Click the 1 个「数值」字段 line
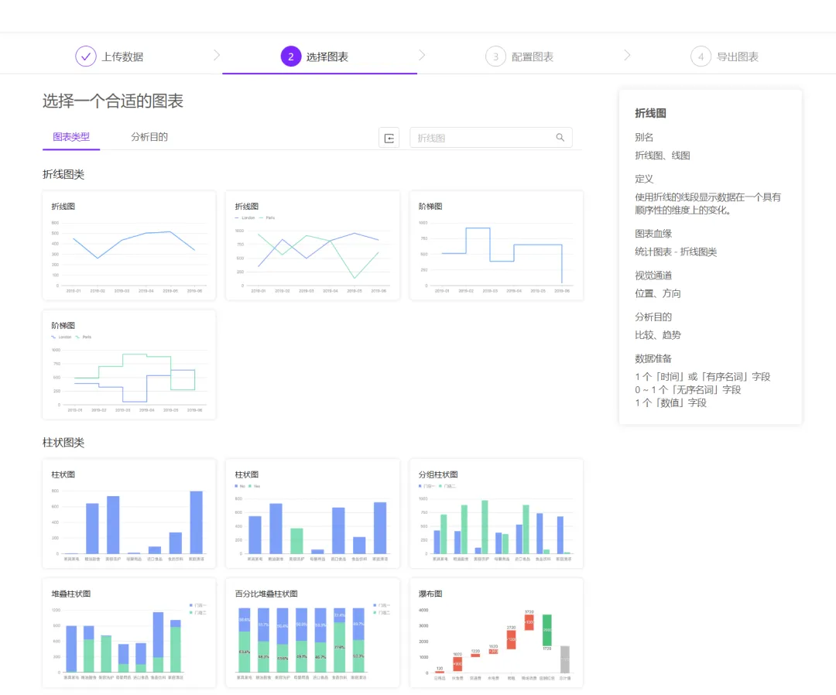 pos(670,403)
